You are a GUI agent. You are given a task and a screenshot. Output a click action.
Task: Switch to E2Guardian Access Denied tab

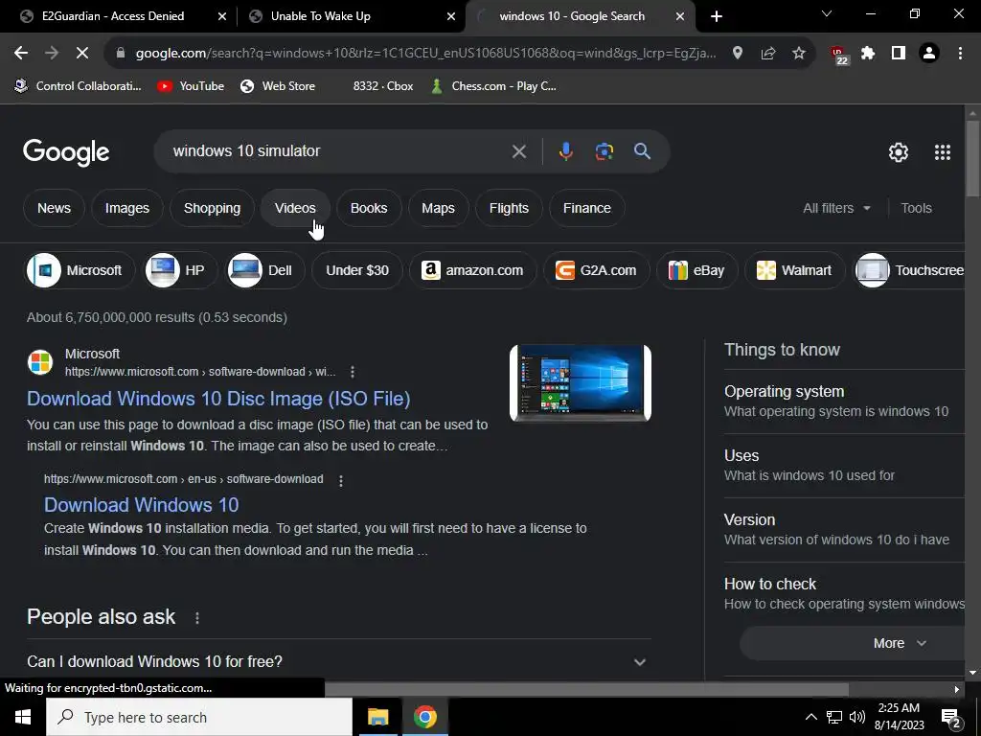(113, 16)
